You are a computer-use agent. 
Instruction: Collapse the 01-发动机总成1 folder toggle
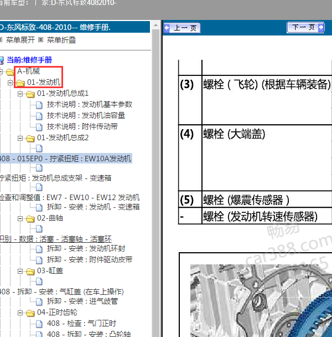tap(20, 94)
